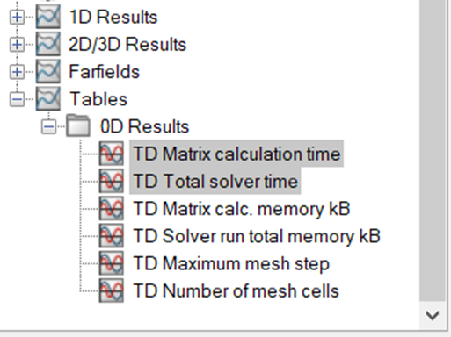Viewport: 451px width, 337px height.
Task: Click the TD Number of mesh cells icon
Action: coord(112,290)
